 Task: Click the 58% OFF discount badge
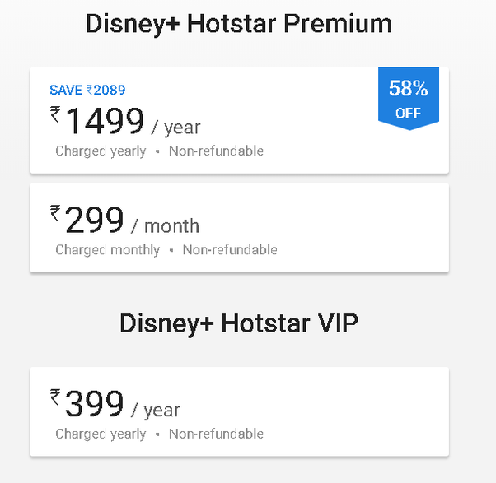pos(408,99)
